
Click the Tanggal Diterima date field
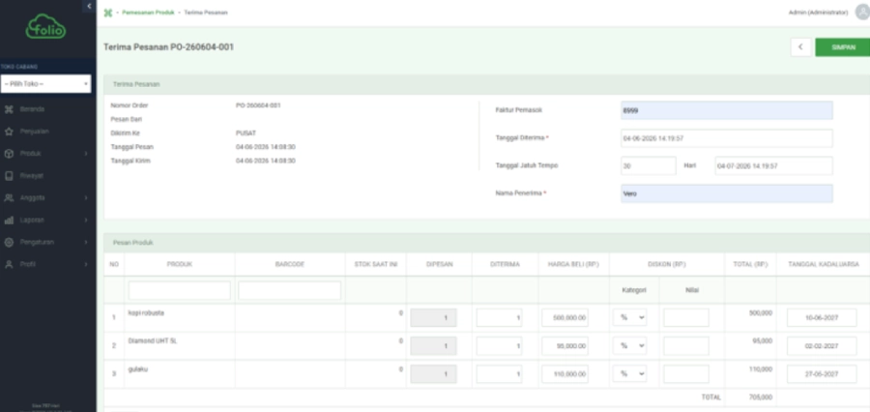726,138
